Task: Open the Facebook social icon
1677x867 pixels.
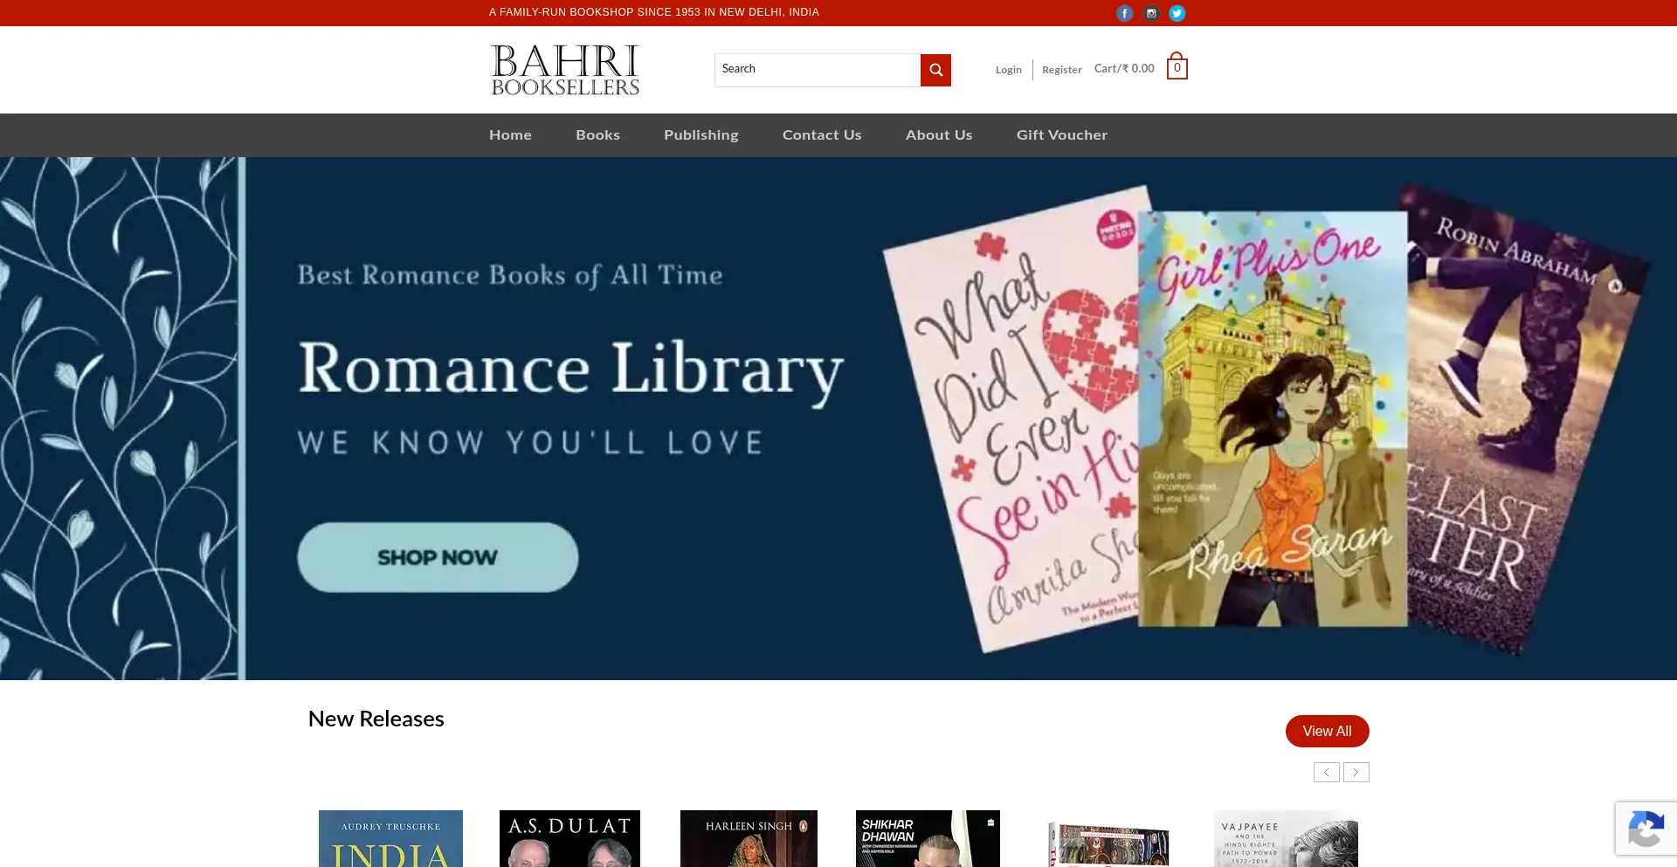Action: (1124, 13)
